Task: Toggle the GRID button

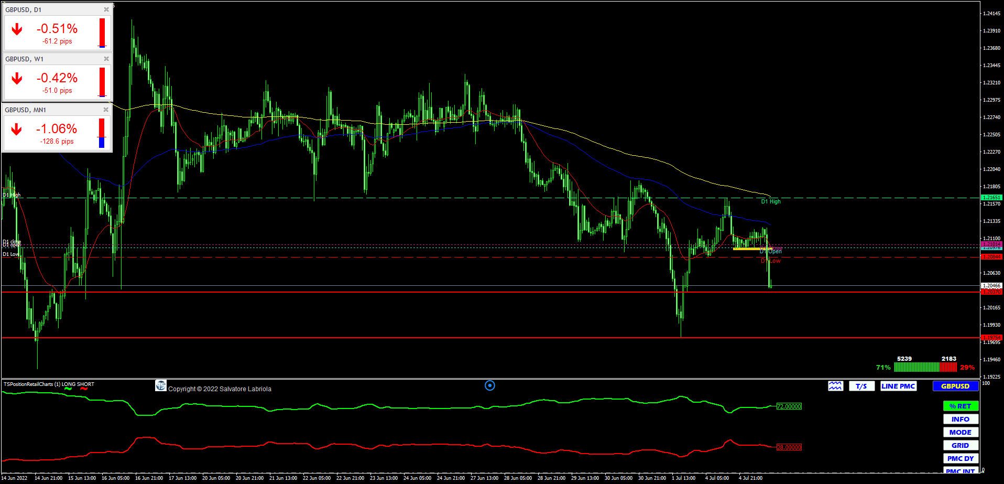Action: pos(961,445)
